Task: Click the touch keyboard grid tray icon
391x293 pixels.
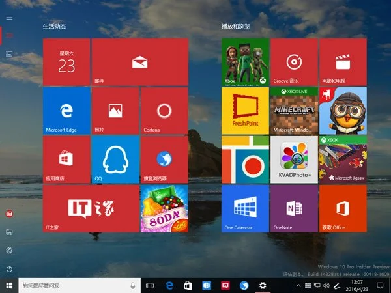Action: click(x=308, y=286)
